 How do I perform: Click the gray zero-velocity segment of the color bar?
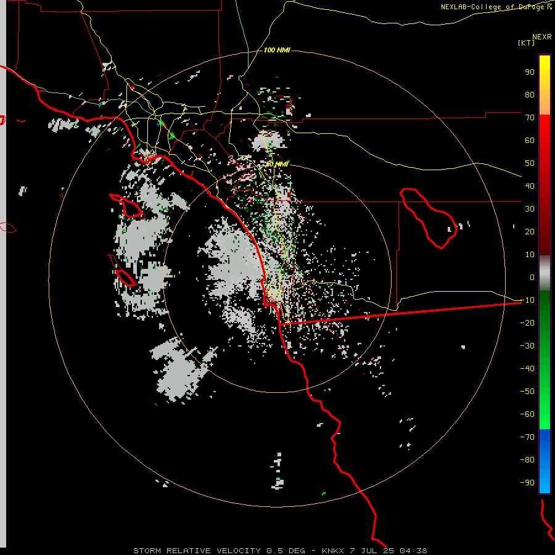545,273
